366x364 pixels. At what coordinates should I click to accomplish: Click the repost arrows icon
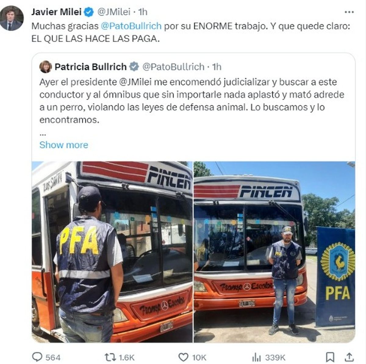pos(110,357)
